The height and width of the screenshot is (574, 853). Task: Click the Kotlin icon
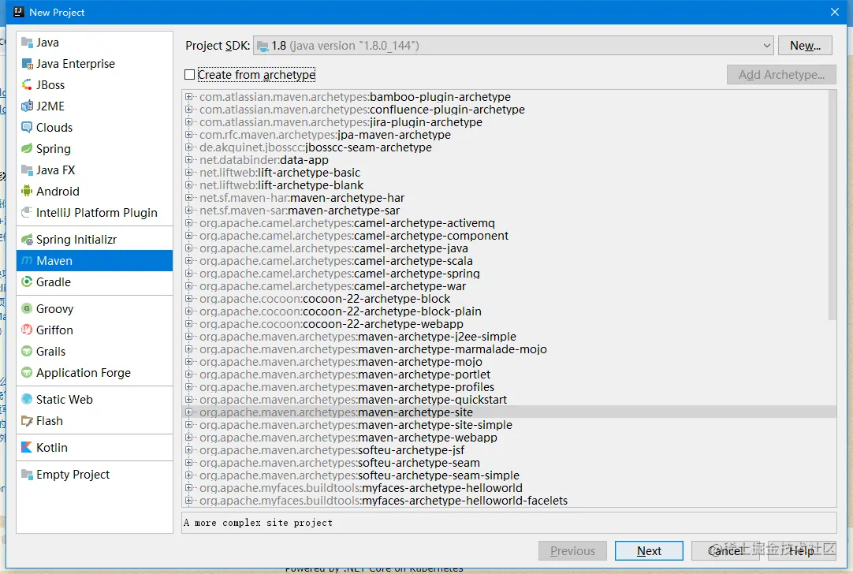point(27,447)
